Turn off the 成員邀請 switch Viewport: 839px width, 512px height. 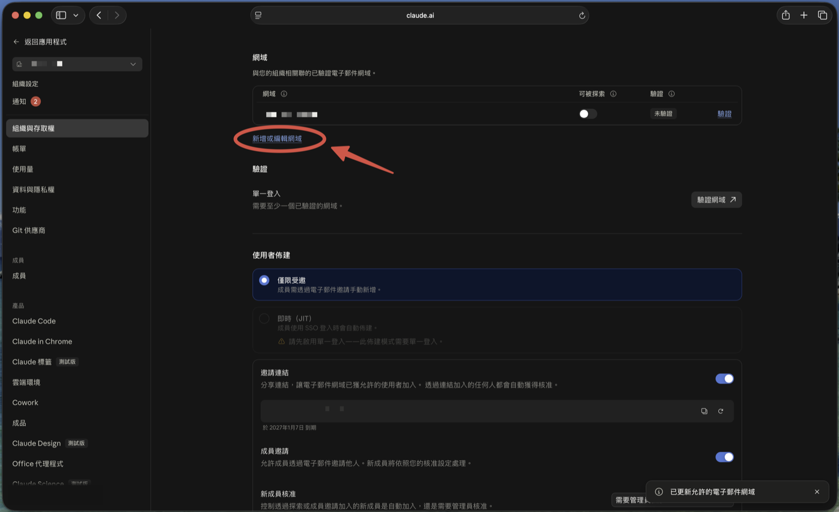tap(725, 457)
